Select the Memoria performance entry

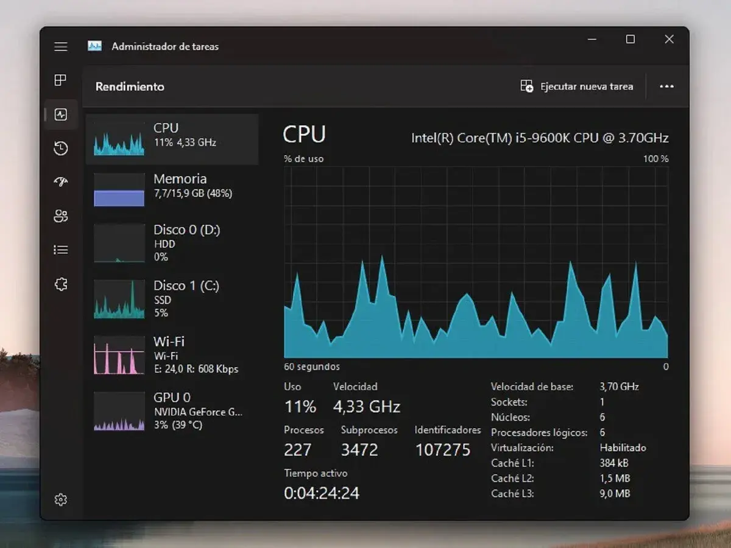point(172,190)
